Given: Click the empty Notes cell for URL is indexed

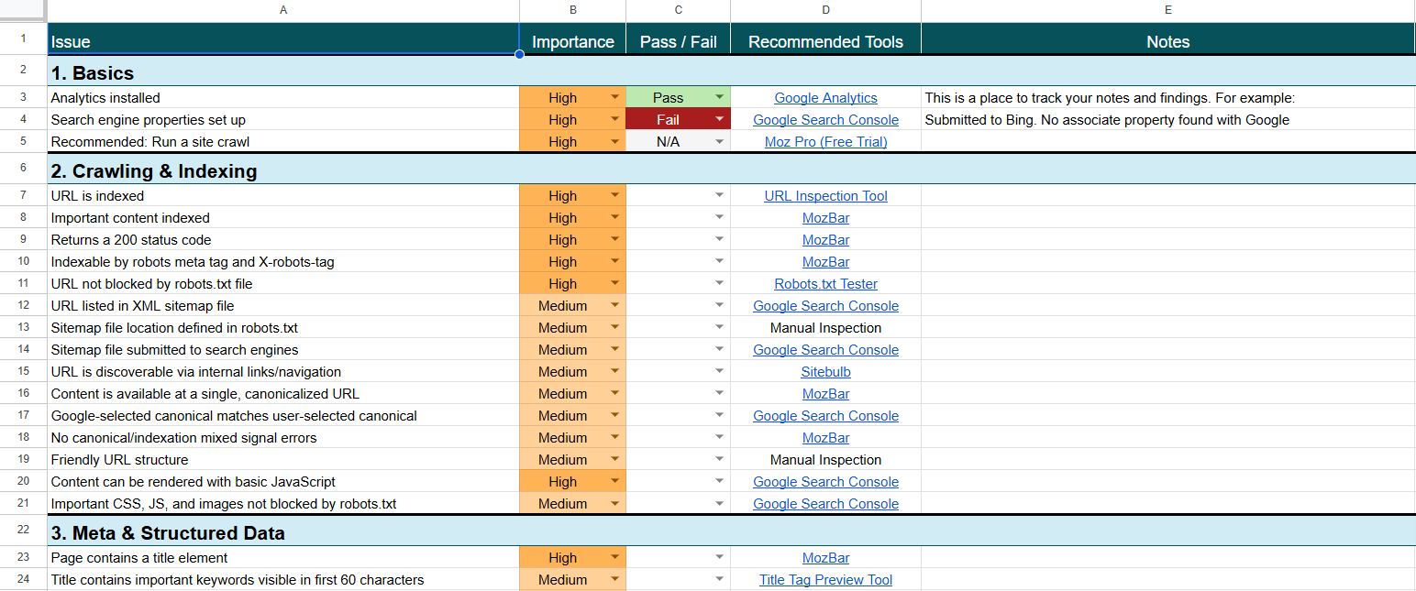Looking at the screenshot, I should (x=1167, y=195).
